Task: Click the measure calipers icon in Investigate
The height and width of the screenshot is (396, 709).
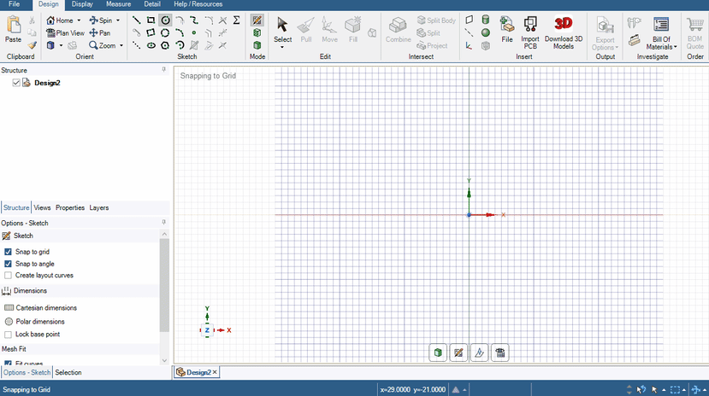Action: click(x=635, y=22)
